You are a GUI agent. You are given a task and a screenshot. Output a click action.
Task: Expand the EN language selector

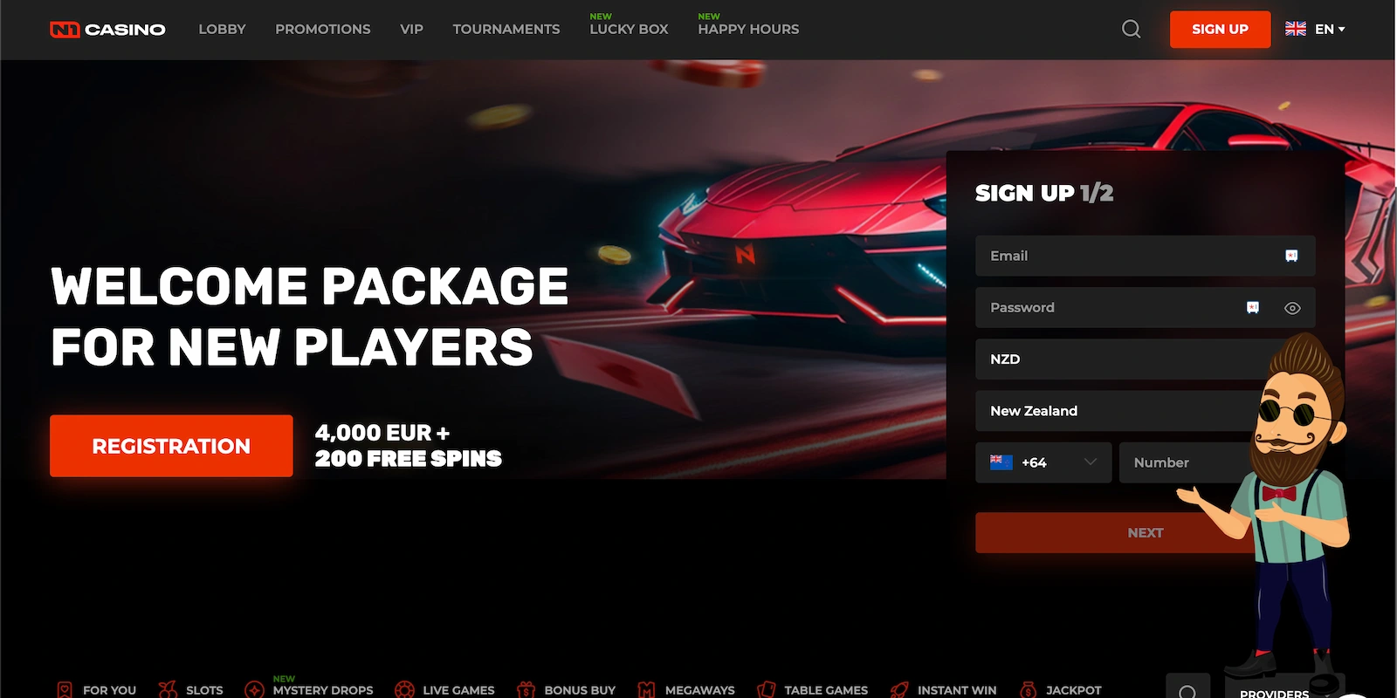pos(1315,29)
